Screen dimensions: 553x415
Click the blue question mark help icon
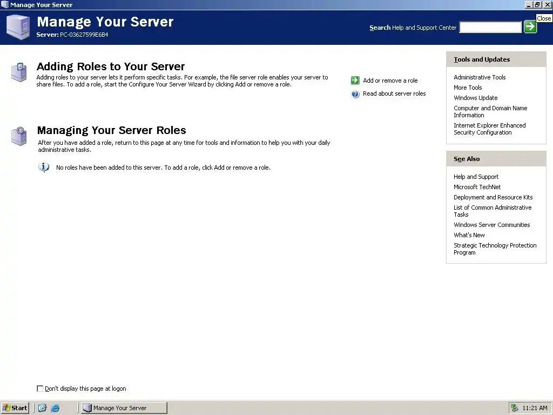point(355,94)
